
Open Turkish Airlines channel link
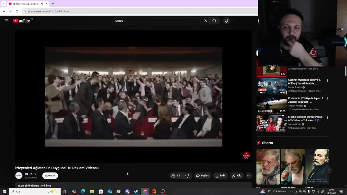pos(295,106)
